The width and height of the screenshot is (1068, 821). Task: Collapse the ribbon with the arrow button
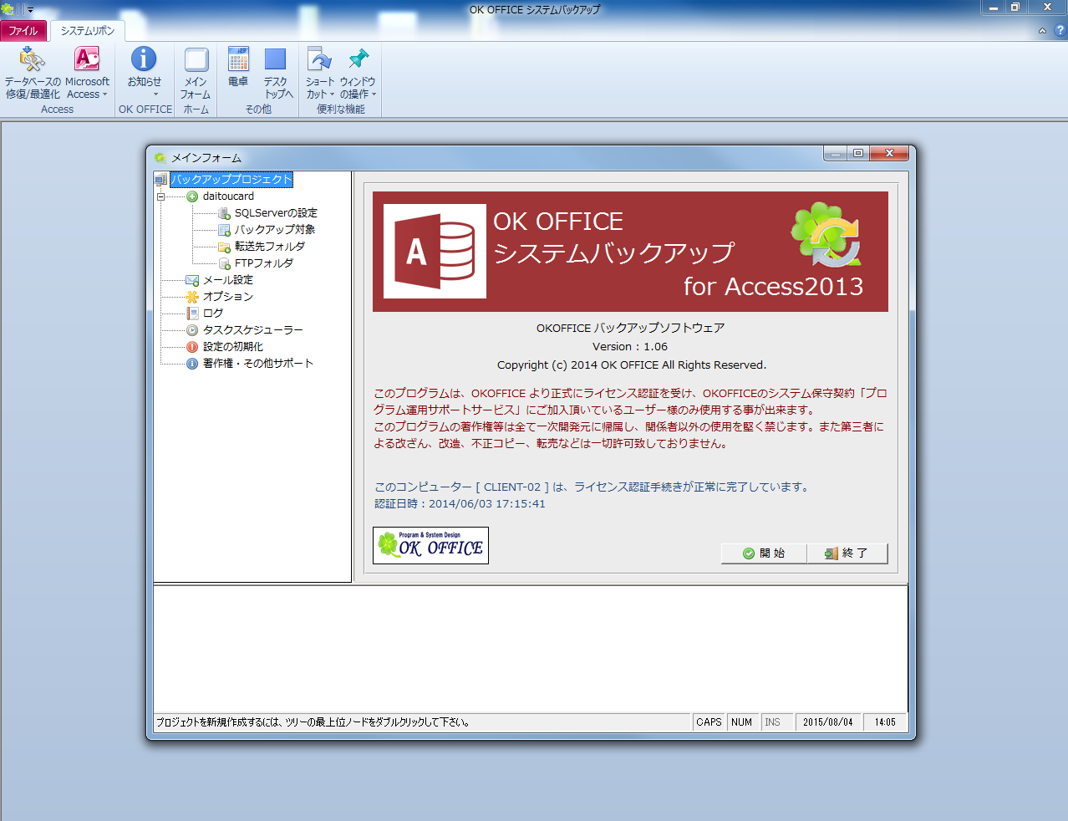pos(1042,31)
